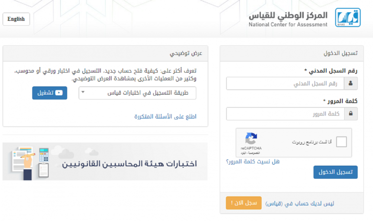This screenshot has height=221, width=373.
Task: Focus the كلمة المرور input field
Action: tap(285, 114)
